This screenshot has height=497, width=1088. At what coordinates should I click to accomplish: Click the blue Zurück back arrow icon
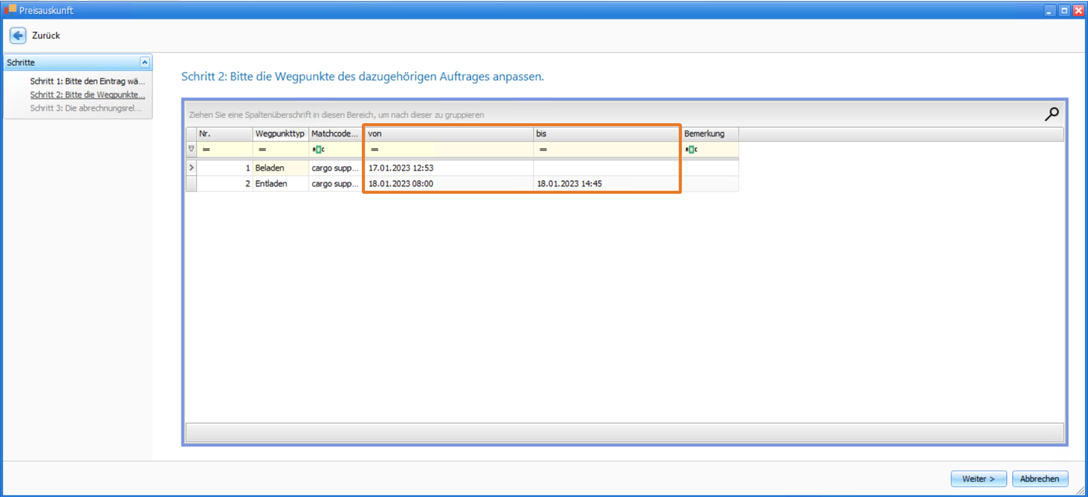click(x=18, y=36)
